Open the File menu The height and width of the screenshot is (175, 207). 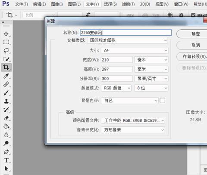(22, 4)
